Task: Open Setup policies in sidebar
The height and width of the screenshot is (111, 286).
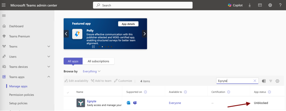Action: (x=18, y=103)
